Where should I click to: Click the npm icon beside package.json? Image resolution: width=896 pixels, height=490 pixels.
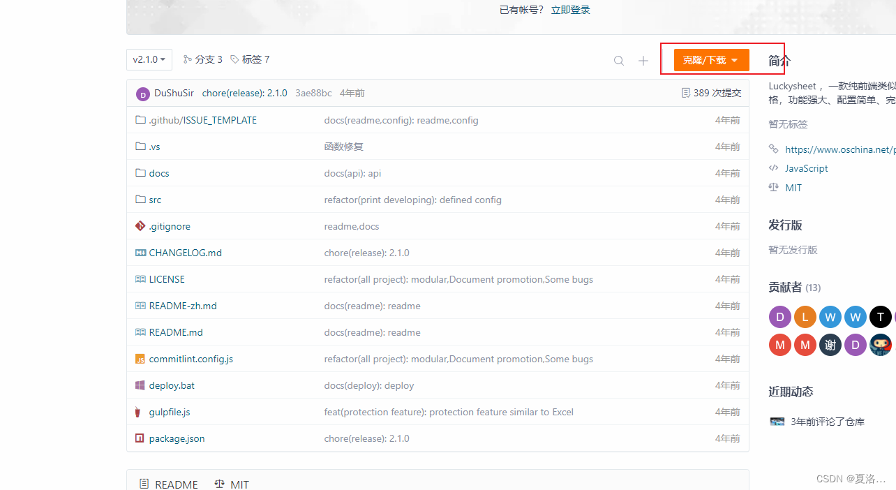tap(139, 438)
